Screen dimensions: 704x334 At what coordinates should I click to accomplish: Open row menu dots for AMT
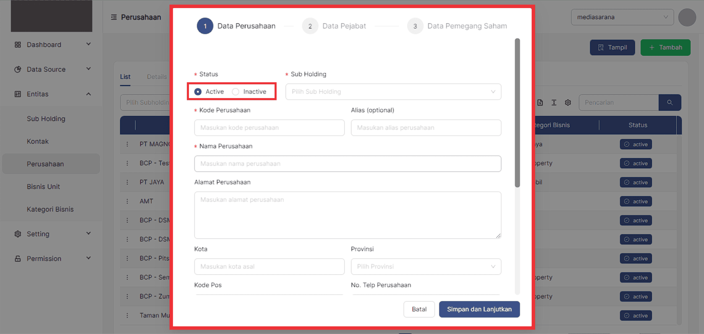click(127, 201)
